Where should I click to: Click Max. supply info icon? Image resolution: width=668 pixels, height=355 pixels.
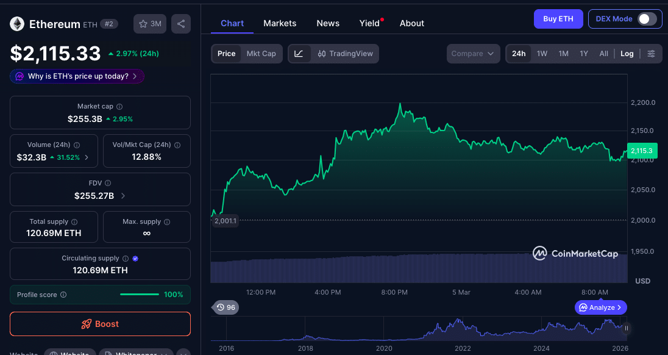(167, 222)
